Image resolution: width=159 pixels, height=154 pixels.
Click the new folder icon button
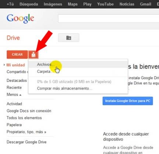pos(69,38)
